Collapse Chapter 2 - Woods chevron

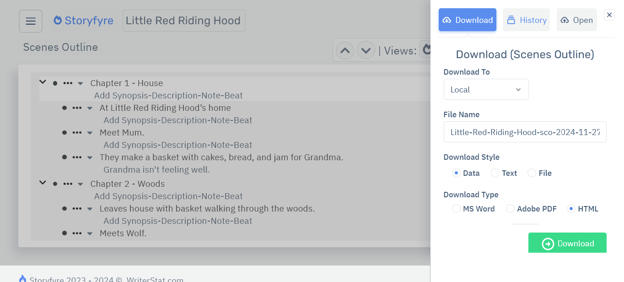point(43,183)
